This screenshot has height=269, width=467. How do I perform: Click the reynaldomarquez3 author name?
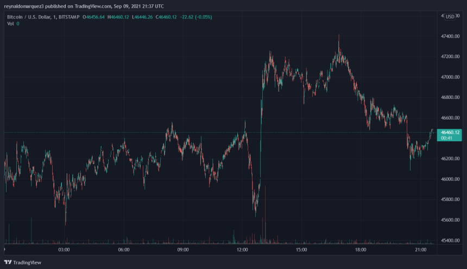[x=23, y=7]
